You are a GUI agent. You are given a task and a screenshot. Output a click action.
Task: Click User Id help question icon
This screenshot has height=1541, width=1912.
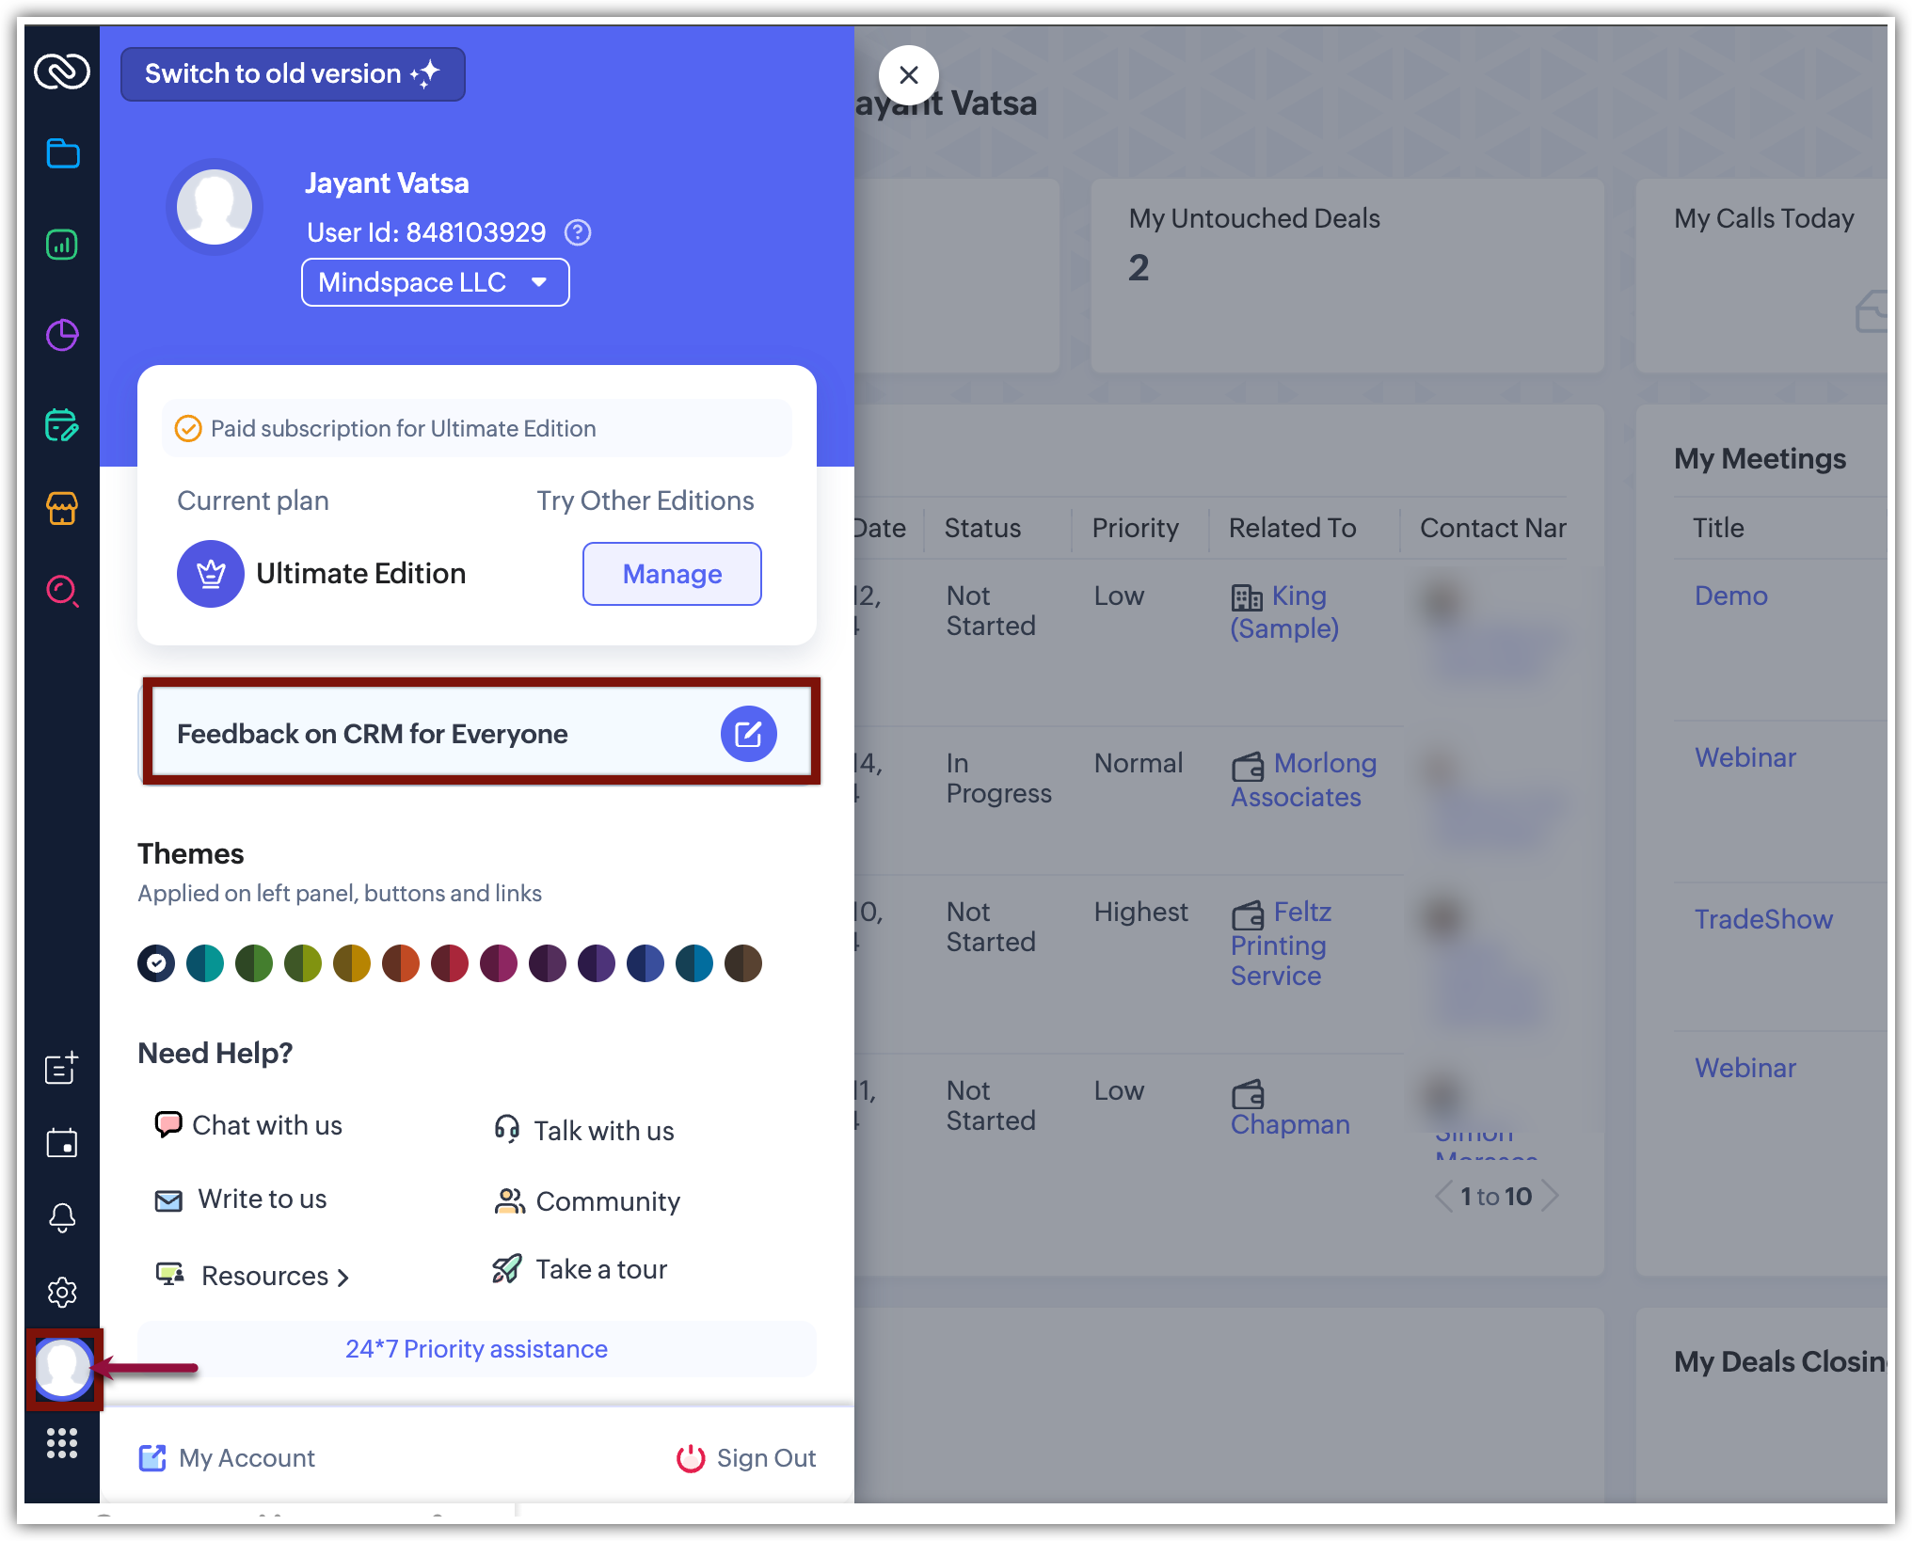click(578, 232)
